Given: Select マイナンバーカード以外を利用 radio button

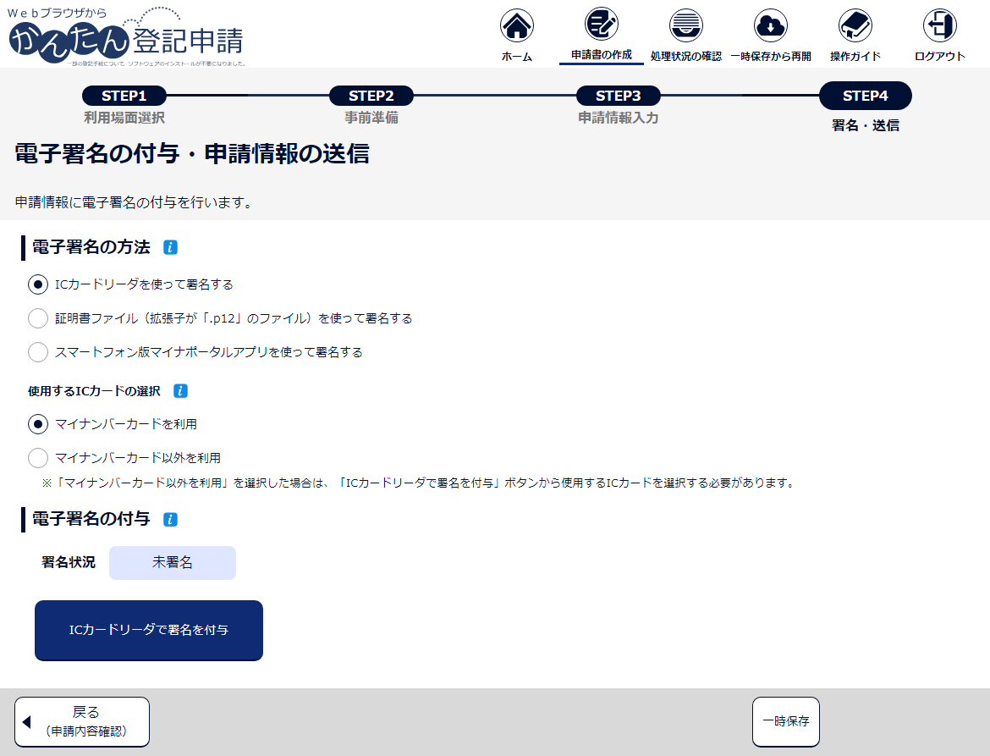Looking at the screenshot, I should click(x=38, y=458).
